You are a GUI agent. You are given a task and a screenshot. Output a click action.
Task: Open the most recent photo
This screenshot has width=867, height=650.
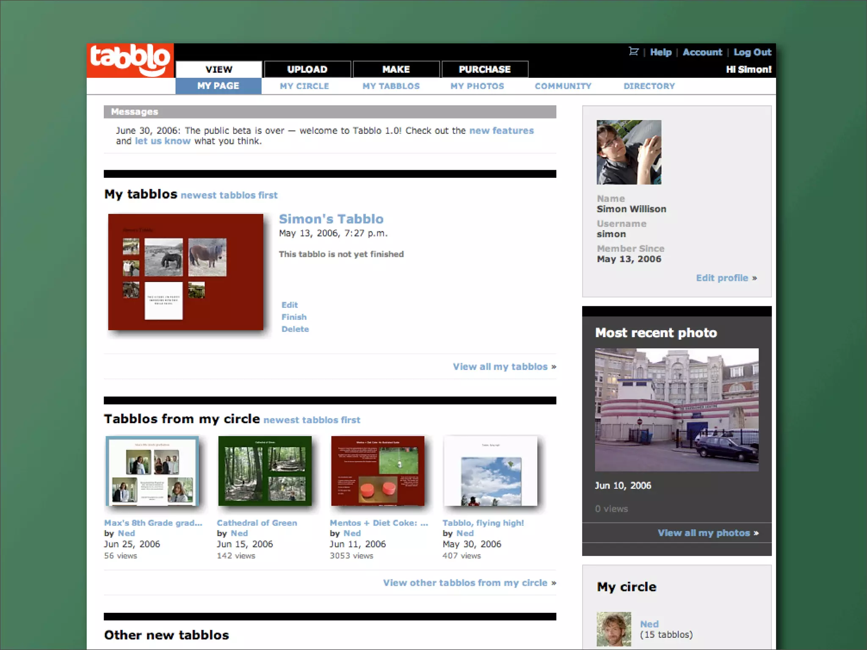point(676,410)
